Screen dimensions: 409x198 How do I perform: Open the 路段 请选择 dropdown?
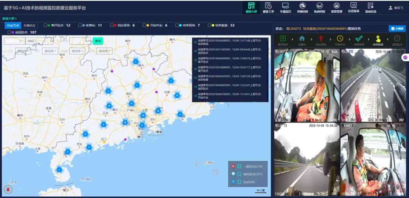coord(77,51)
